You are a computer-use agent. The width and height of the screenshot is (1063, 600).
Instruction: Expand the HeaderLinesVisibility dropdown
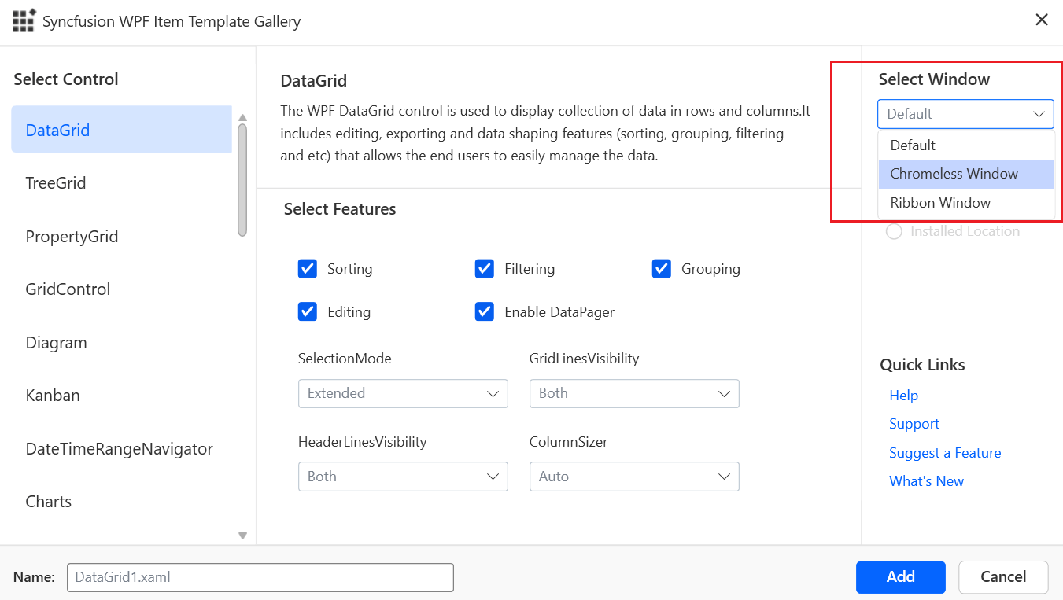tap(403, 477)
